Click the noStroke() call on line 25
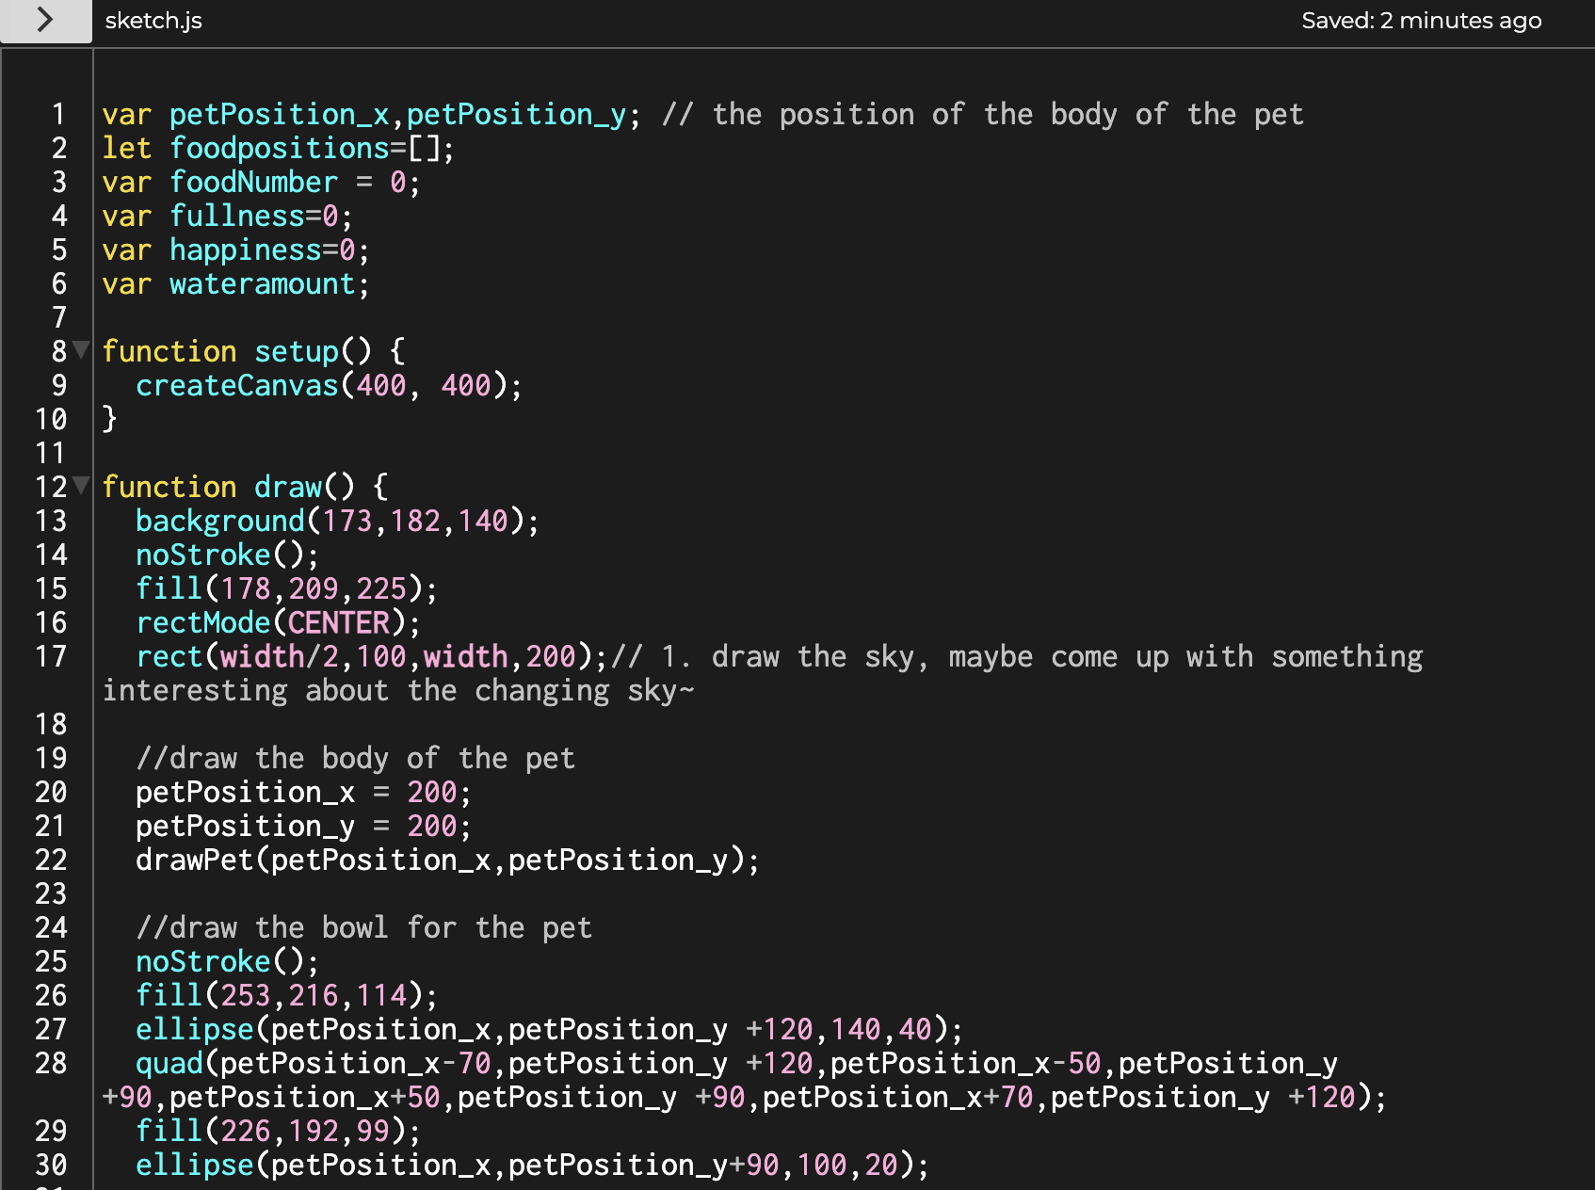This screenshot has width=1595, height=1190. pyautogui.click(x=227, y=962)
